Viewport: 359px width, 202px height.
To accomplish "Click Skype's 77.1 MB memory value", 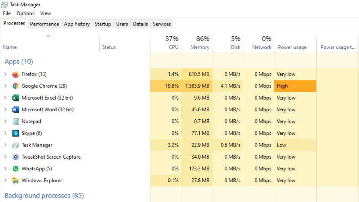I will (201, 133).
